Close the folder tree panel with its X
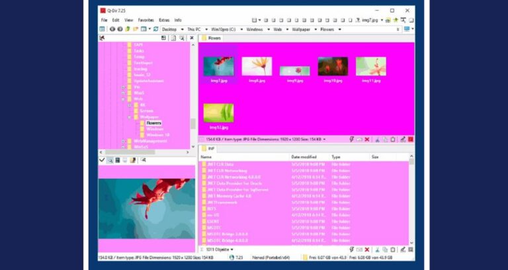The height and width of the screenshot is (270, 508). click(x=192, y=38)
